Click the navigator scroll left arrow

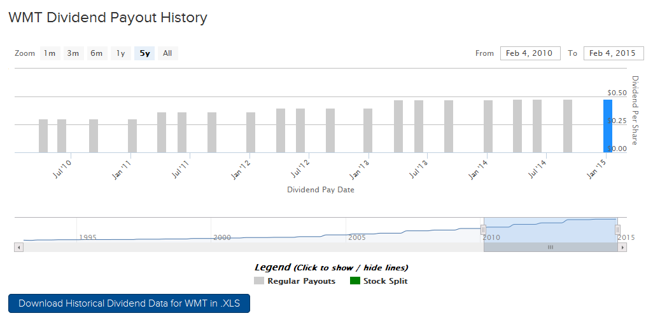tap(18, 248)
